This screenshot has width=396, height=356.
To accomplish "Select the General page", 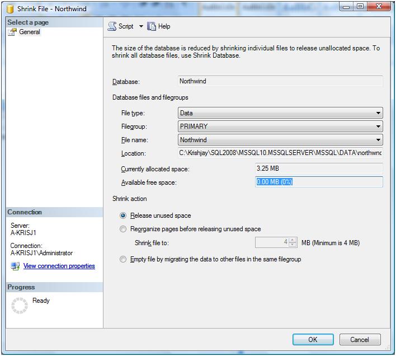I will pos(30,32).
